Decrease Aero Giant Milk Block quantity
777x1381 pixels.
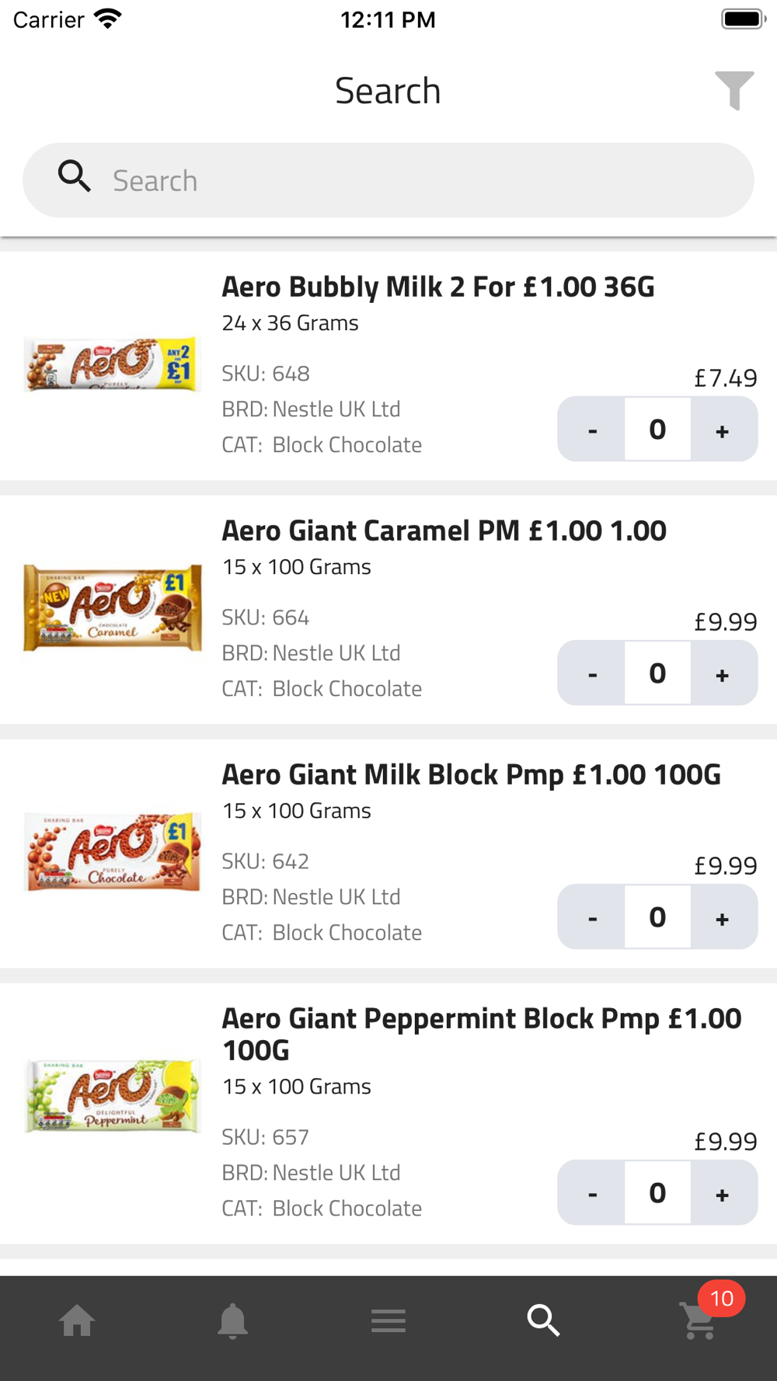pyautogui.click(x=592, y=917)
